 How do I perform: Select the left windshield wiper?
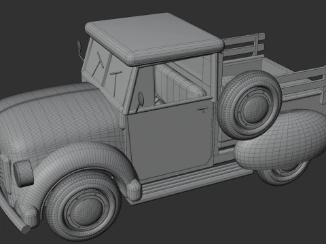tap(98, 63)
